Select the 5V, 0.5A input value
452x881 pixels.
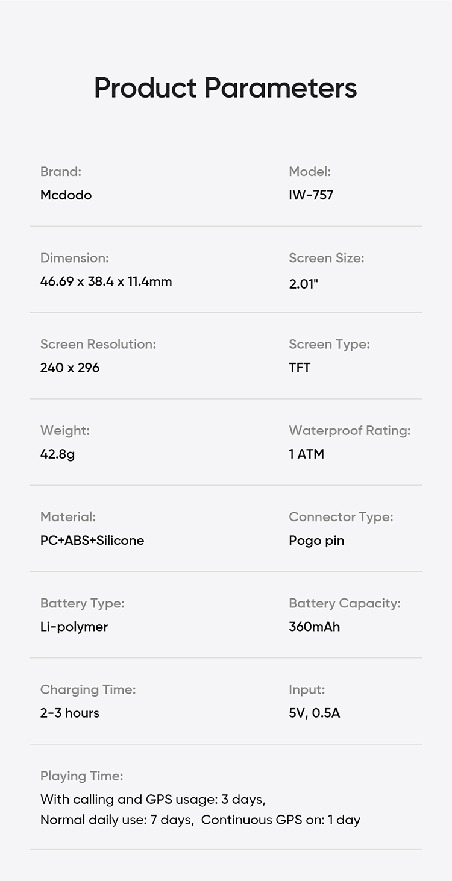pos(314,713)
